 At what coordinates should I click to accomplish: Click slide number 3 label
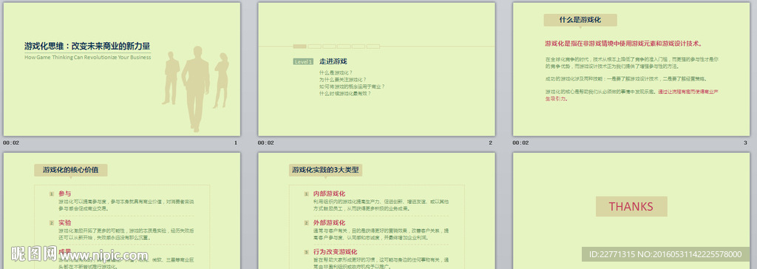pyautogui.click(x=745, y=143)
